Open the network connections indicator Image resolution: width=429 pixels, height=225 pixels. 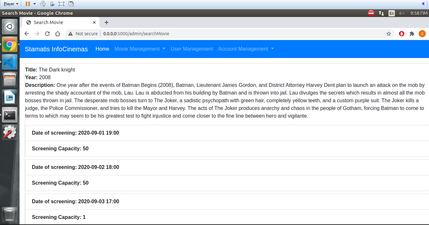pos(381,13)
